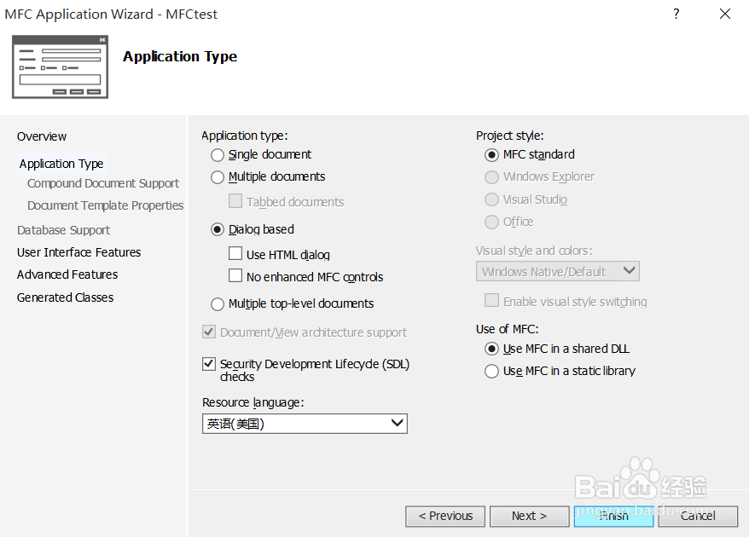Viewport: 749px width, 537px height.
Task: Click the help question mark icon
Action: 676,14
